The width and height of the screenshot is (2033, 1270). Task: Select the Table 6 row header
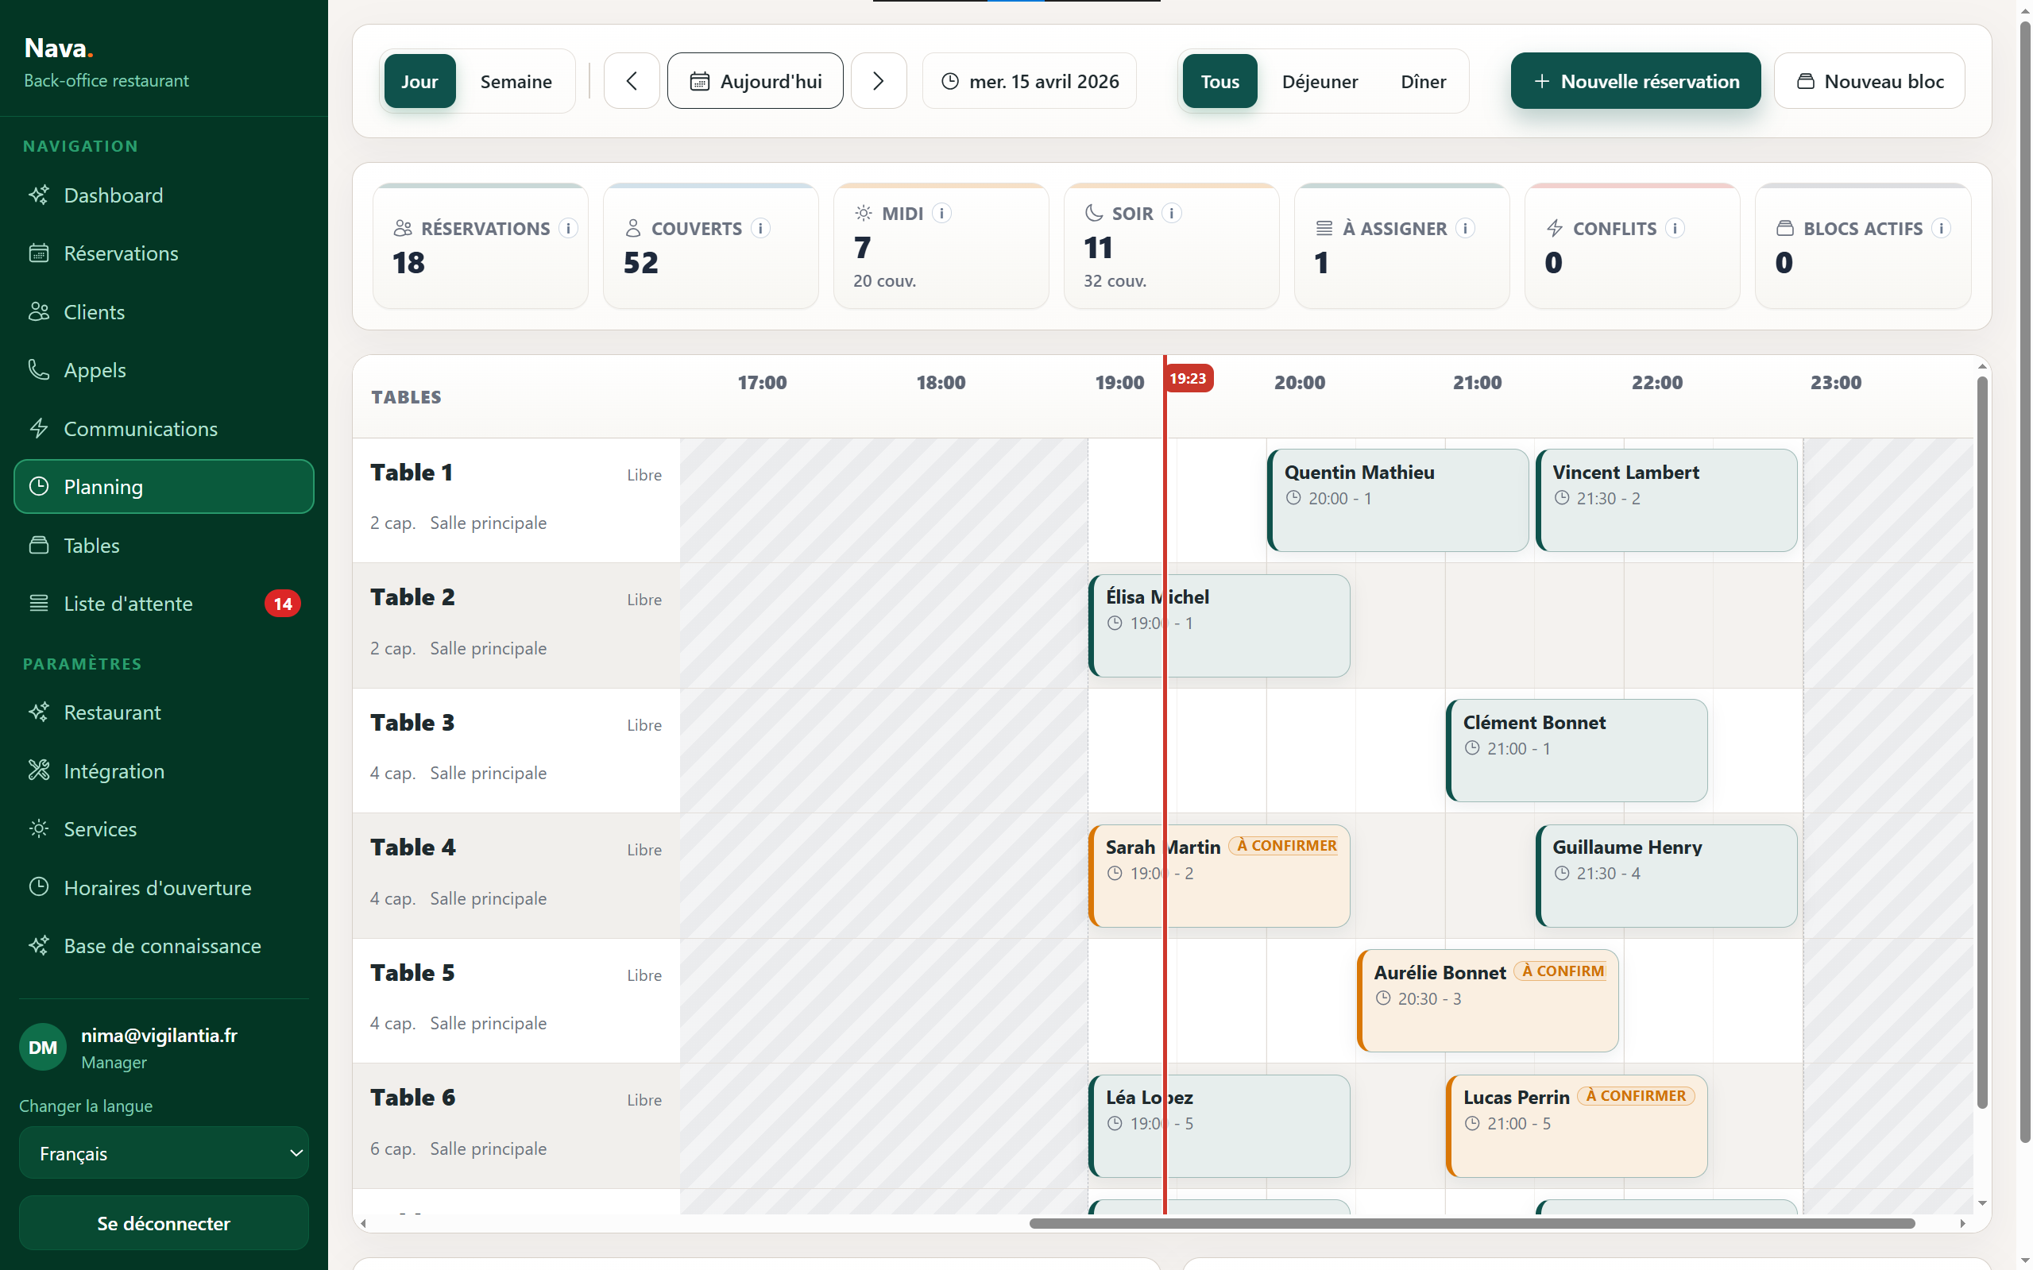click(x=516, y=1125)
